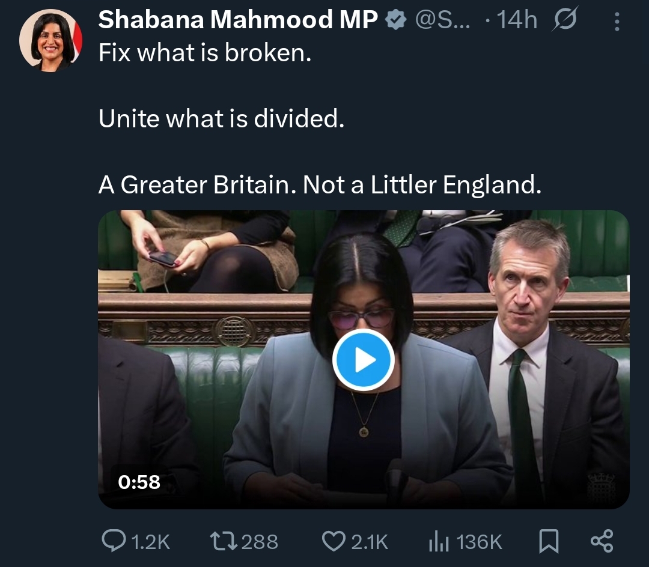The width and height of the screenshot is (649, 567).
Task: Tap the truncated @S... handle
Action: tap(443, 20)
